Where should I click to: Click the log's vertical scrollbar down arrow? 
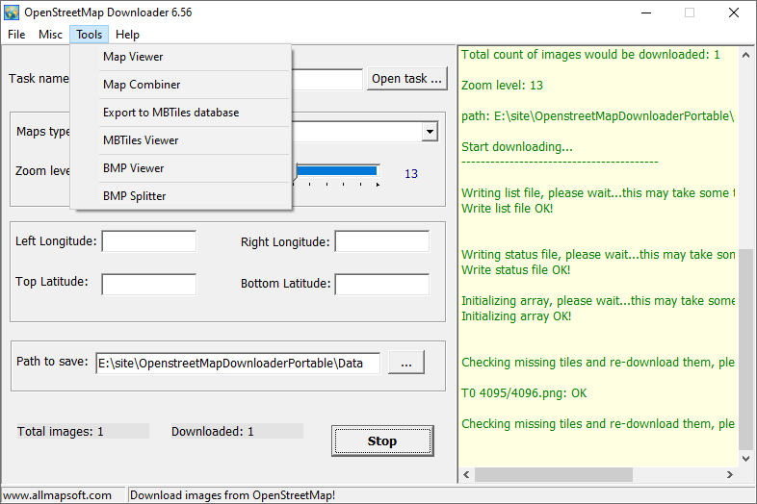pyautogui.click(x=745, y=459)
